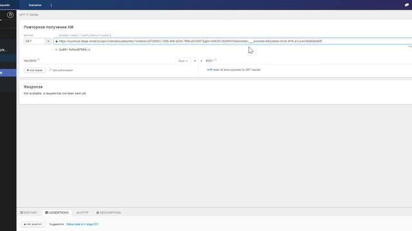Screen dimensions: 412x231
Task: Select the highlighted КМ item in sidebar
Action: pos(8,73)
